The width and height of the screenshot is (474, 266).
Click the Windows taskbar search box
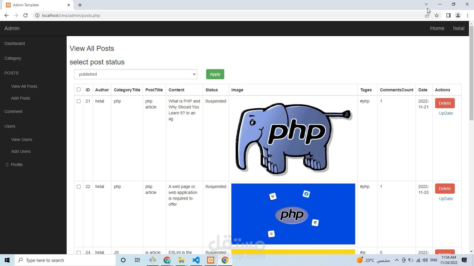65,260
